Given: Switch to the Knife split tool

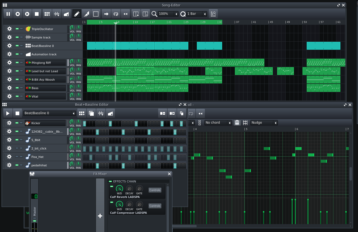Looking at the screenshot, I should tap(86, 14).
